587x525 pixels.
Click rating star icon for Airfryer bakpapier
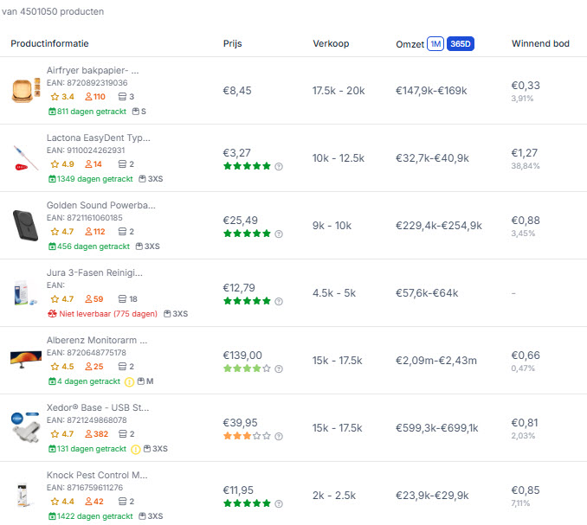(x=55, y=97)
